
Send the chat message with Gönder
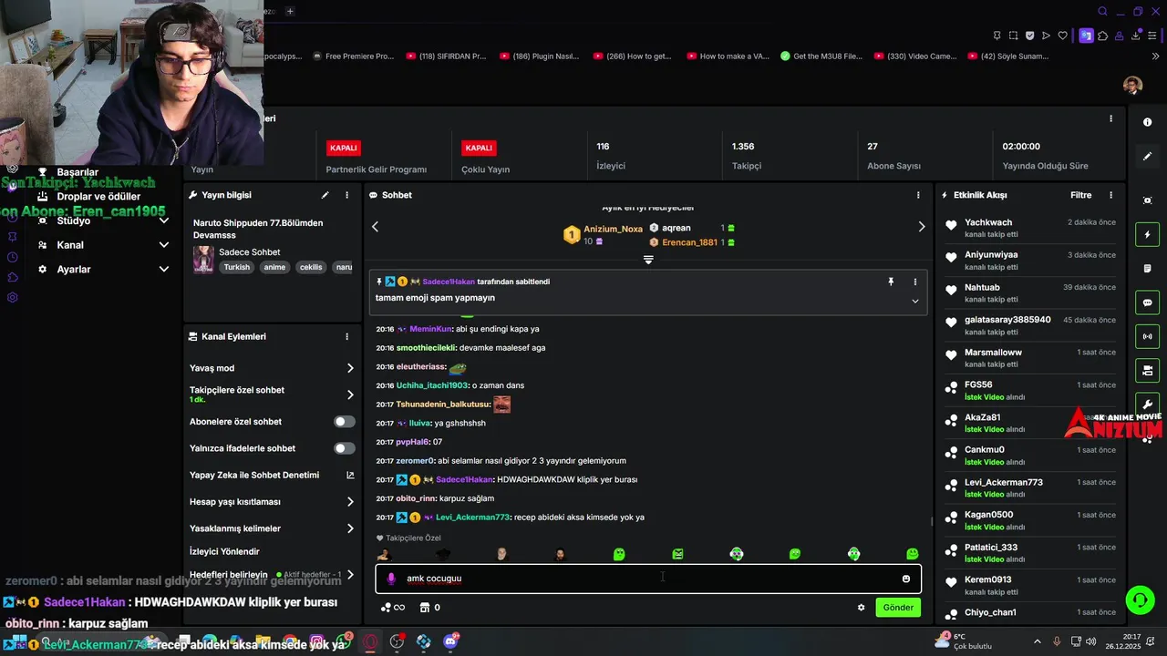pos(898,608)
